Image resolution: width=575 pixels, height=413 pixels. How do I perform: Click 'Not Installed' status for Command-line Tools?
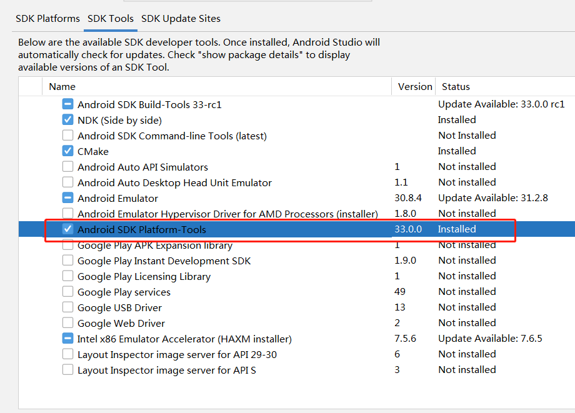click(467, 135)
